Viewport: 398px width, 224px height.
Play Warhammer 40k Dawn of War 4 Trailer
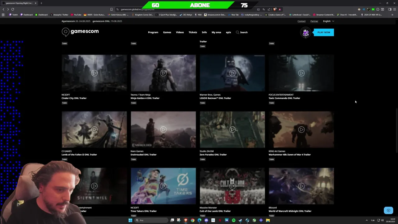pos(301,129)
